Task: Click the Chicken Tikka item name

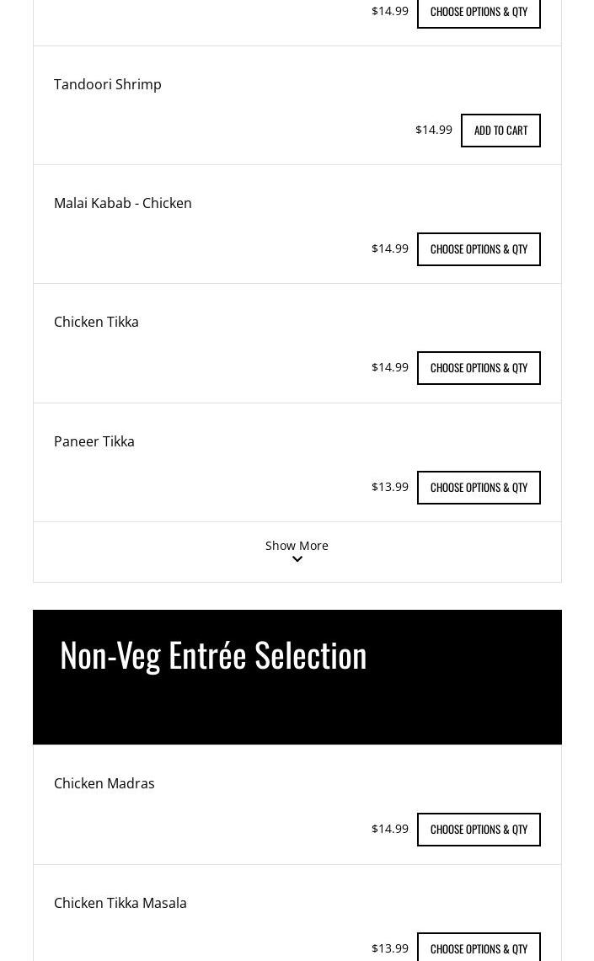Action: click(x=96, y=322)
